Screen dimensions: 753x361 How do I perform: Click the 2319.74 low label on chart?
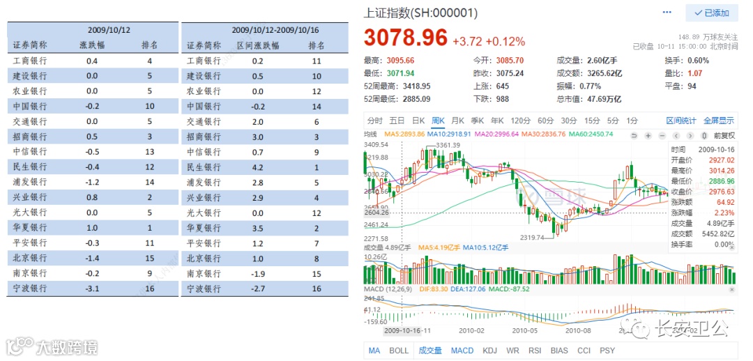coord(533,237)
